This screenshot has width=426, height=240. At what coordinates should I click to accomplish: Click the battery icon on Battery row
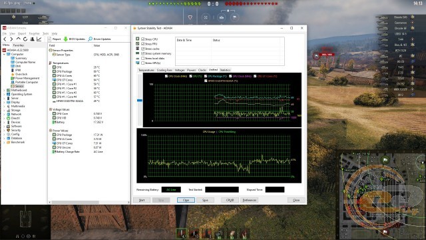54,122
